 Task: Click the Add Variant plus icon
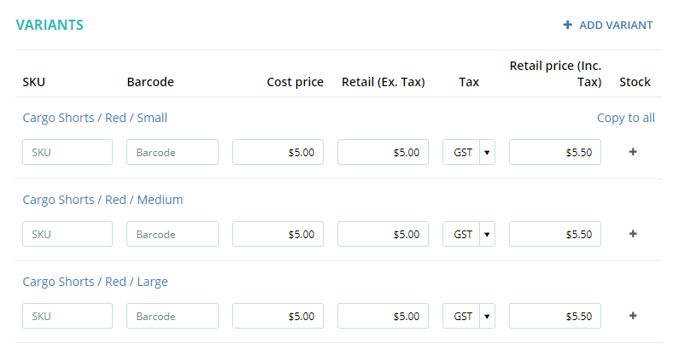[x=568, y=26]
